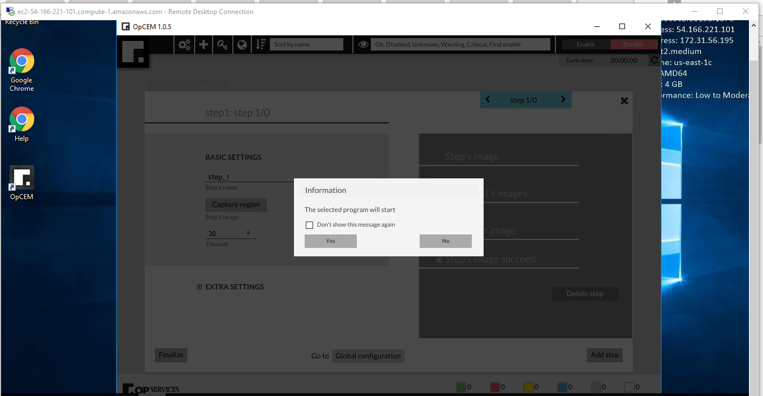Click the step name input field
Viewport: 763px width, 396px height.
(247, 177)
